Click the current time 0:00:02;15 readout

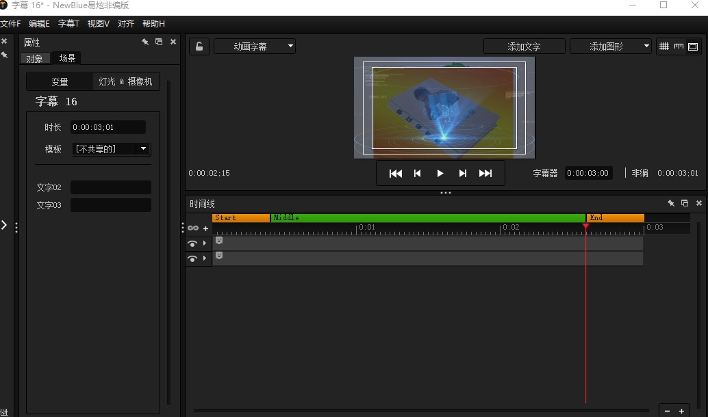point(209,173)
